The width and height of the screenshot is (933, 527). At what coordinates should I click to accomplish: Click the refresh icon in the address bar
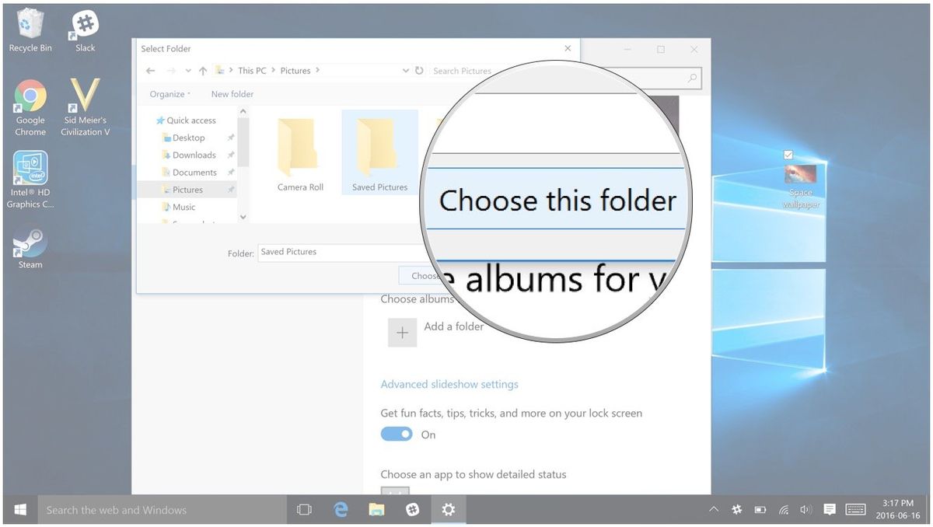coord(419,70)
